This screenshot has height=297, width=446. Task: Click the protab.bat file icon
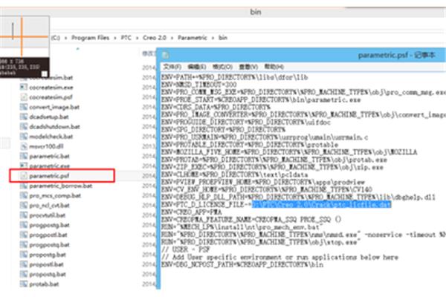pyautogui.click(x=24, y=284)
